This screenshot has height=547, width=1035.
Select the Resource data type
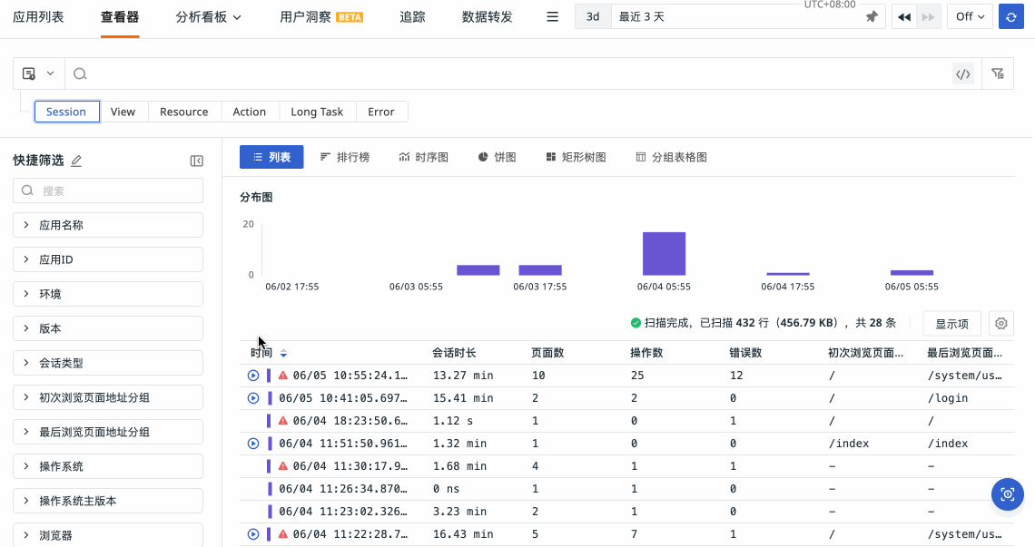(x=184, y=112)
